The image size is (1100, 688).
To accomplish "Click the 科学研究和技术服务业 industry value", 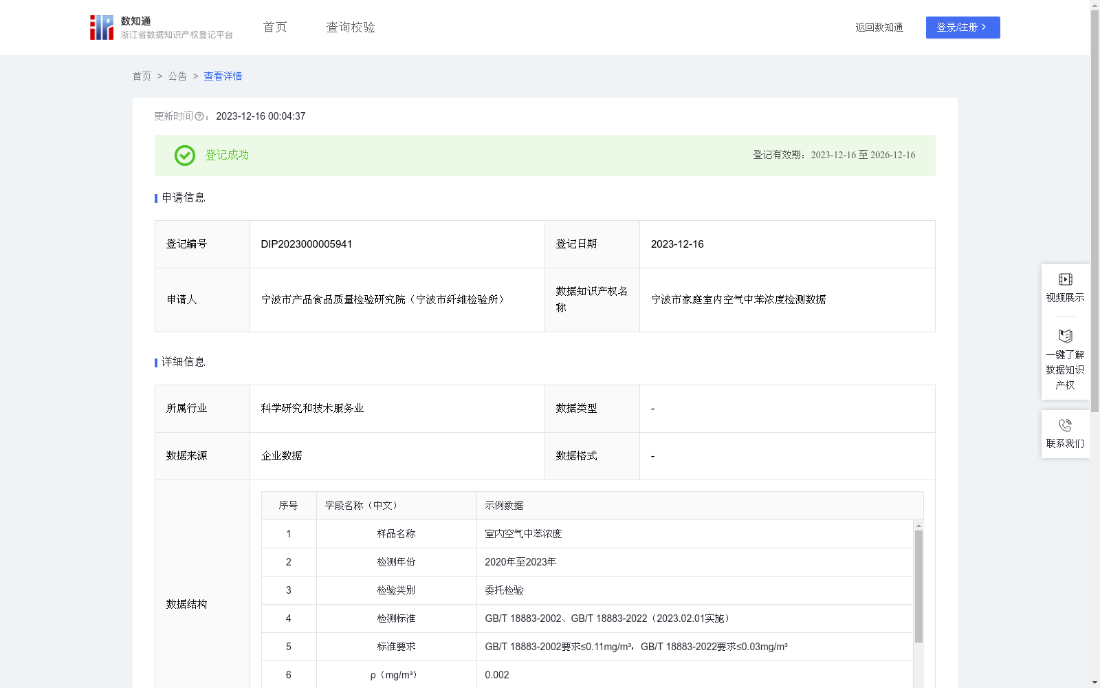I will [x=312, y=409].
